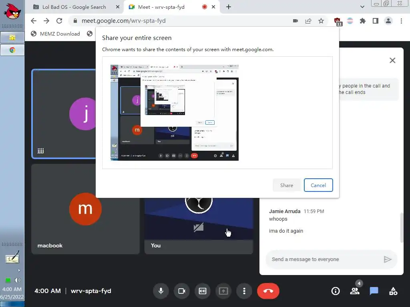Open a new browser tab
This screenshot has height=307, width=410.
click(229, 7)
